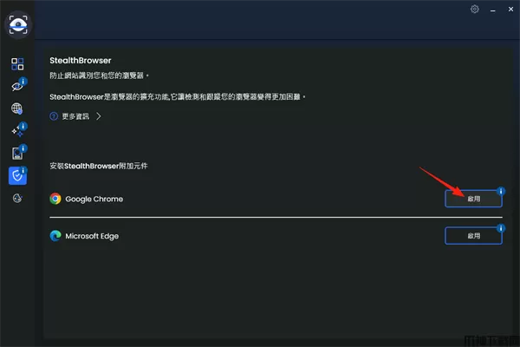Click the Google Chrome row label
The image size is (520, 347).
94,199
